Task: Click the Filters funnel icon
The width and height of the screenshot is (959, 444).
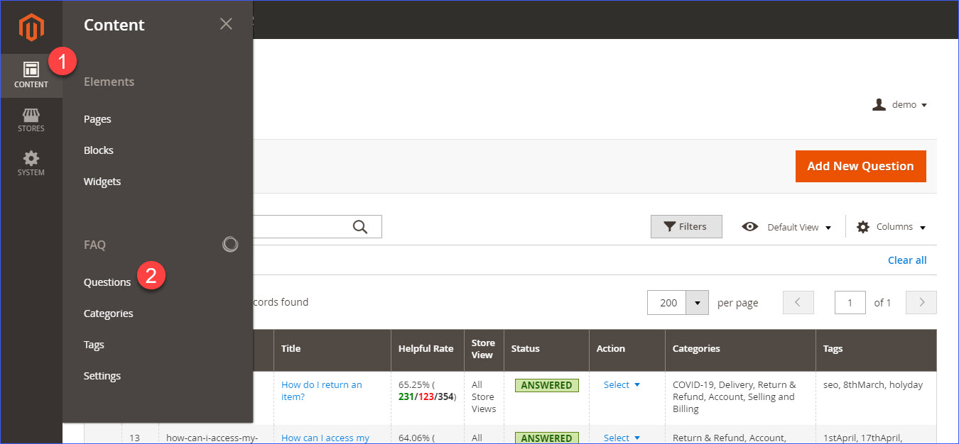Action: click(669, 226)
